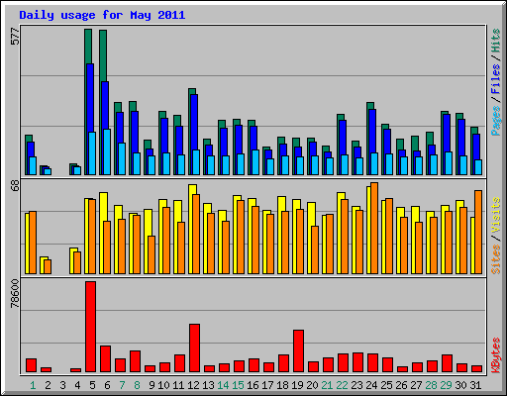
Task: Click the 68 visits axis value
Action: [15, 186]
